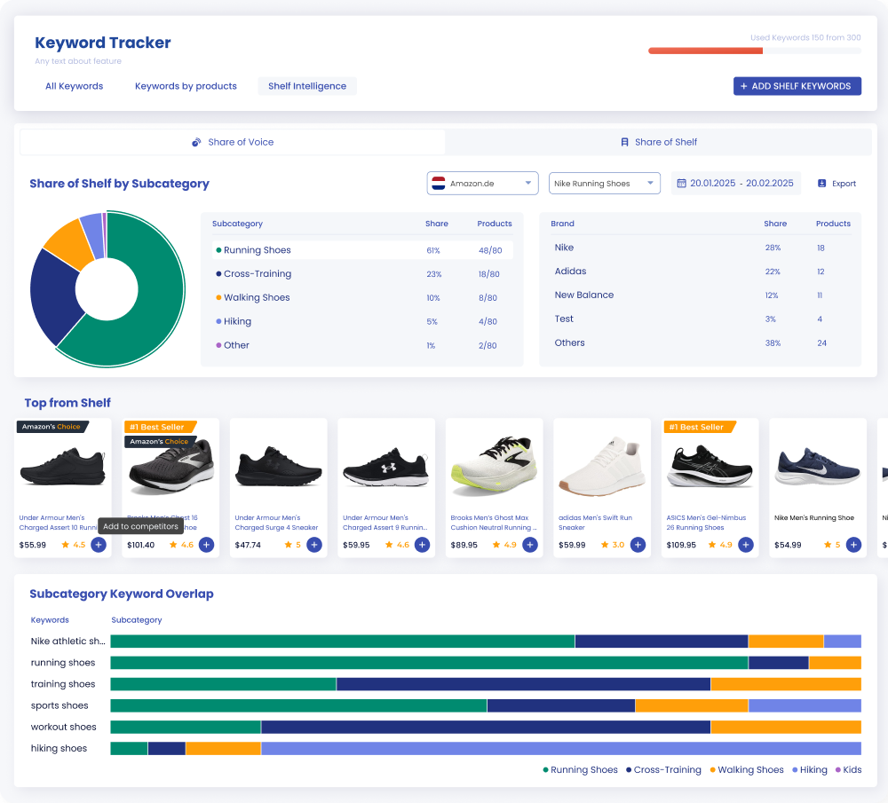The image size is (888, 803).
Task: Add ASICS Gel-Nimbus 26 to competitors
Action: pyautogui.click(x=746, y=545)
